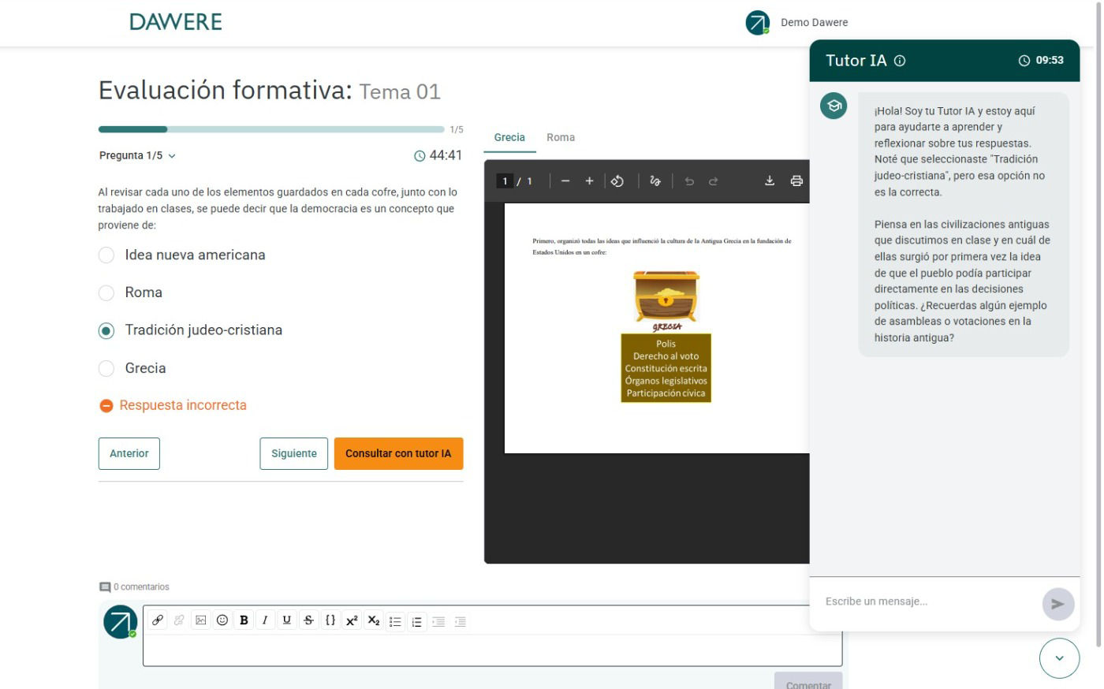Open the emoji picker in comment editor
The image size is (1104, 689).
[x=222, y=620]
